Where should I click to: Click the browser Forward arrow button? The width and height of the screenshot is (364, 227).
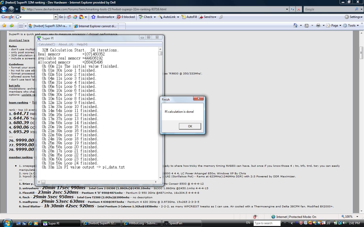click(x=11, y=9)
